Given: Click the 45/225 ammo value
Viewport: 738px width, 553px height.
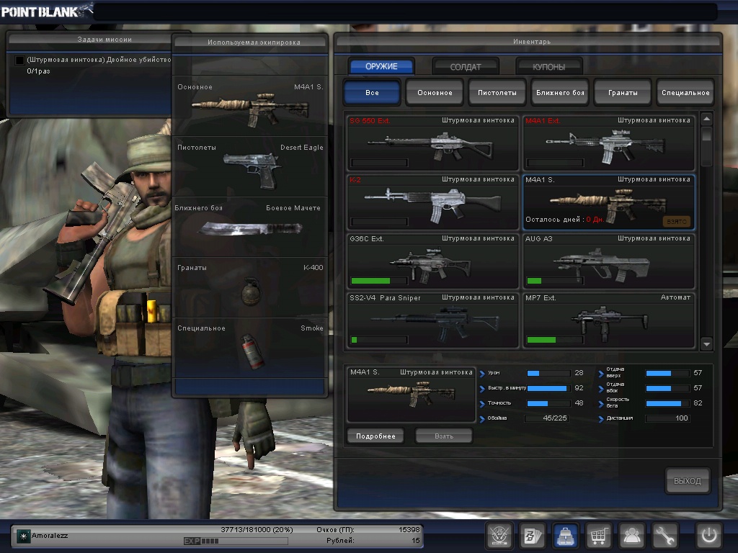Looking at the screenshot, I should (x=555, y=418).
